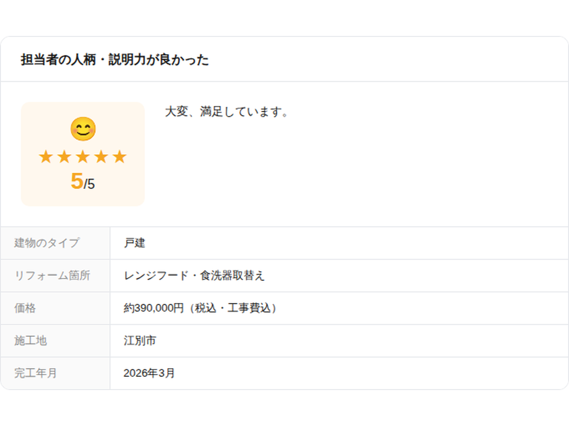Click the 江別市 location value
This screenshot has width=569, height=426.
[x=139, y=340]
